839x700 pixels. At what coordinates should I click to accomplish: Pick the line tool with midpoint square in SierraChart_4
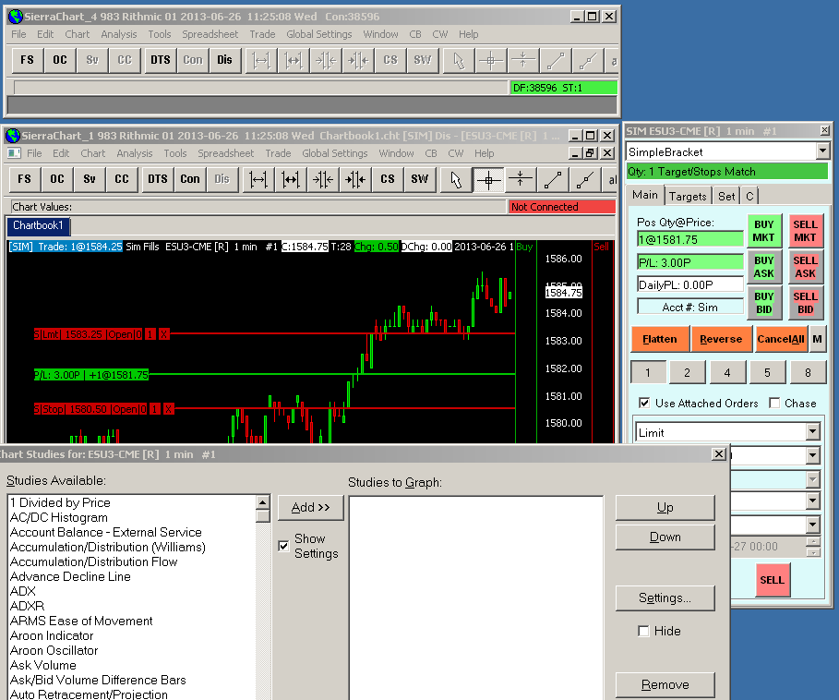pos(587,60)
